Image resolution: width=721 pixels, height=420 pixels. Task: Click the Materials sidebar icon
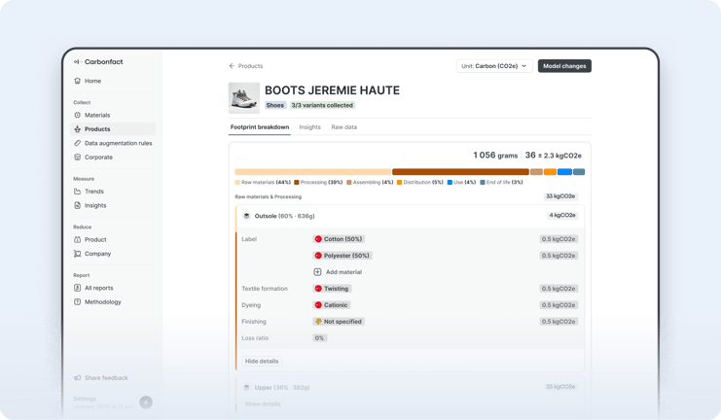(77, 115)
